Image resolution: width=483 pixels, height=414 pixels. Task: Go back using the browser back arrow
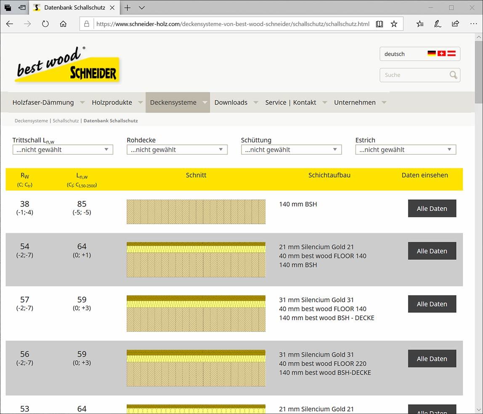tap(10, 24)
